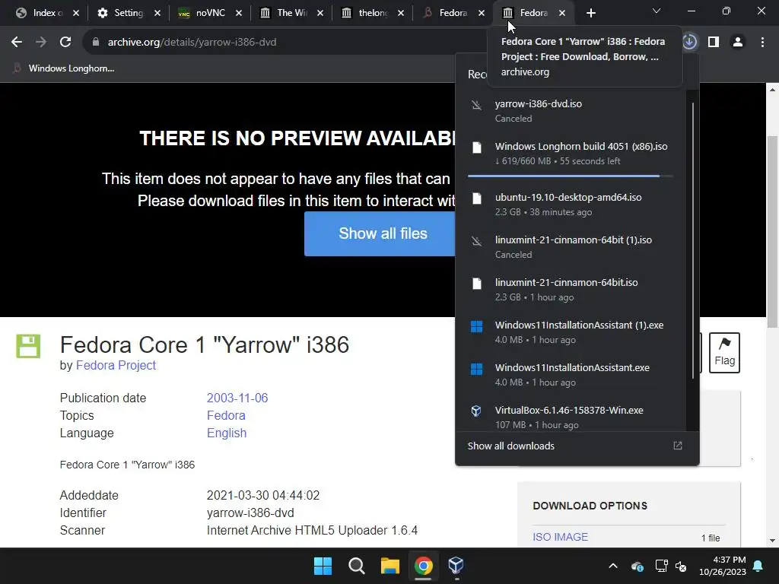This screenshot has height=584, width=779.
Task: Click the address bar URL
Action: click(x=192, y=43)
